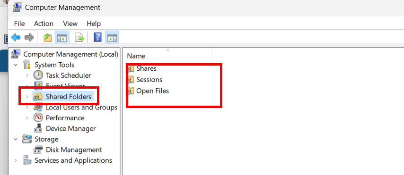Screen dimensions: 404x175
Task: Click the blue Back arrow toolbar icon
Action: tap(16, 38)
